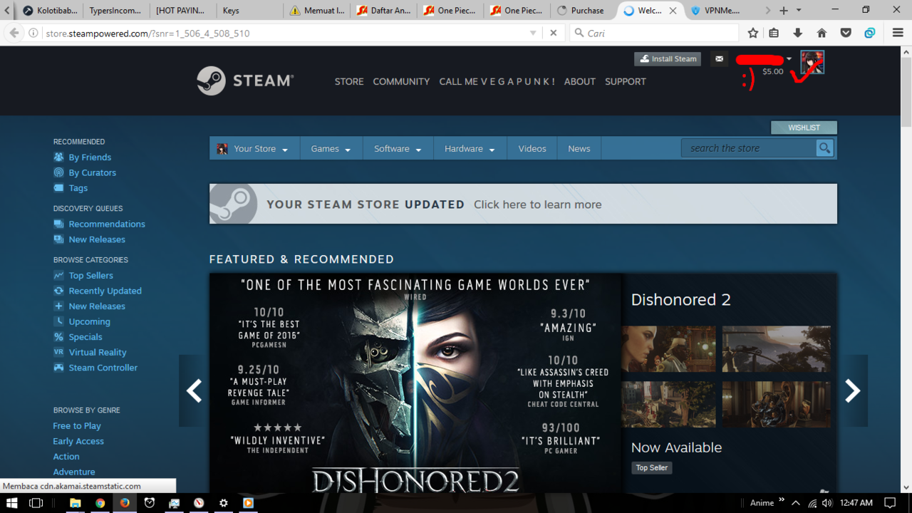
Task: Click the By Curators sidebar icon
Action: (58, 172)
